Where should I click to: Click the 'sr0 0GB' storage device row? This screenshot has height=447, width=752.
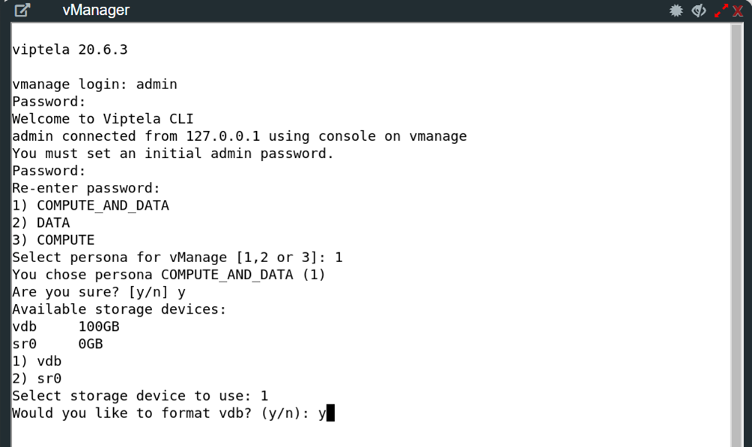point(58,344)
